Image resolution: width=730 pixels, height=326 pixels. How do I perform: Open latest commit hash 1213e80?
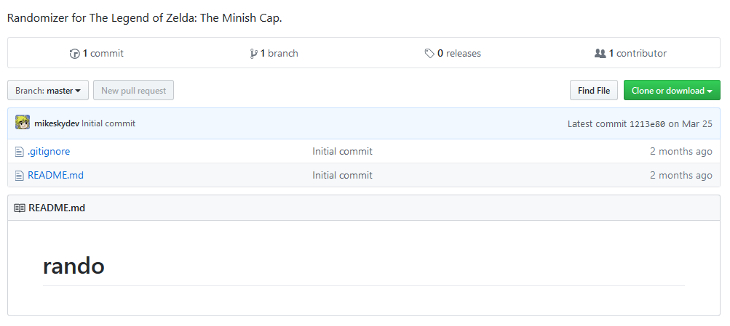pos(647,124)
